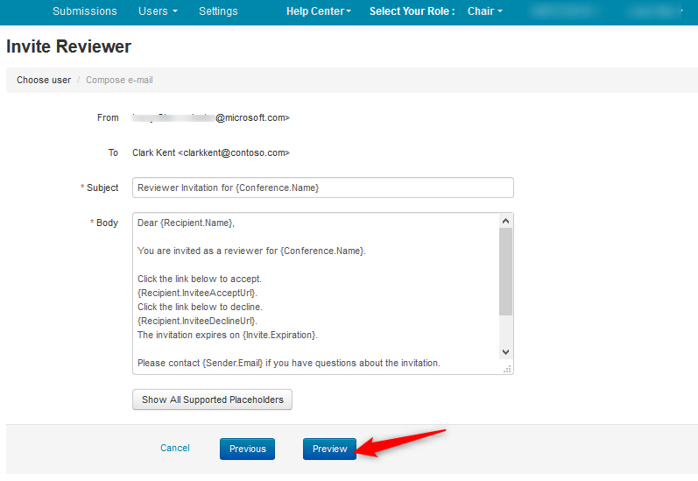Click the {Recipient.InviteeDeclineUrl} placeholder line
The height and width of the screenshot is (481, 698).
pos(197,321)
